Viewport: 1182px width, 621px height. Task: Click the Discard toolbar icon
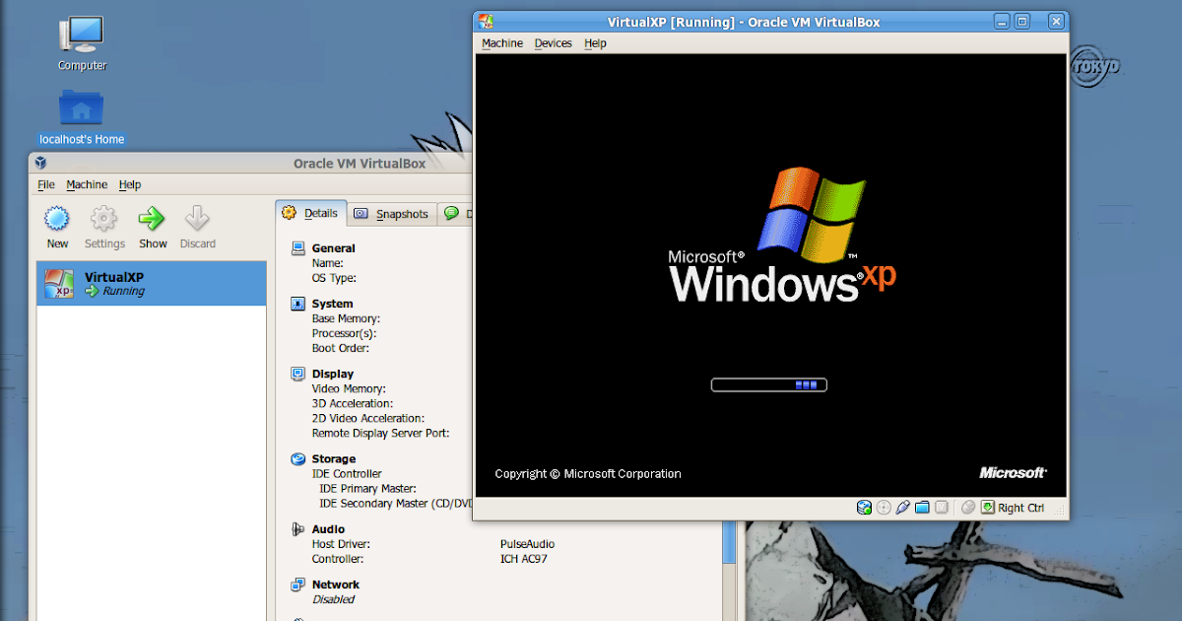(x=197, y=226)
